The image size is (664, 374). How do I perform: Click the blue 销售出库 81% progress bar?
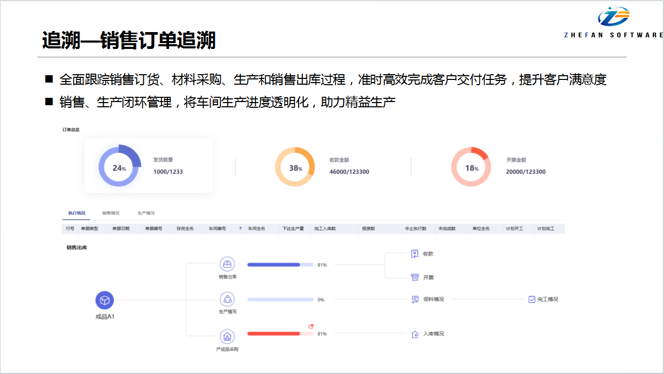tap(274, 265)
